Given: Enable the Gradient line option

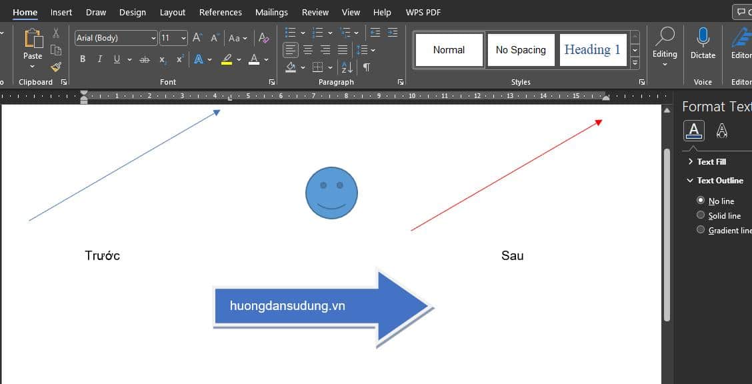Looking at the screenshot, I should pyautogui.click(x=701, y=229).
